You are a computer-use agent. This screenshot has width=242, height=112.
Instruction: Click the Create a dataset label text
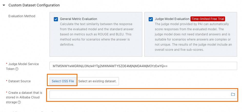pos(24,97)
